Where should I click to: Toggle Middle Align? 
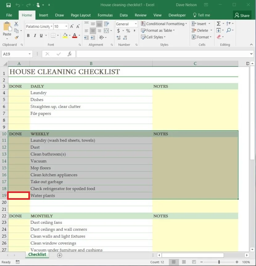[x=93, y=24]
